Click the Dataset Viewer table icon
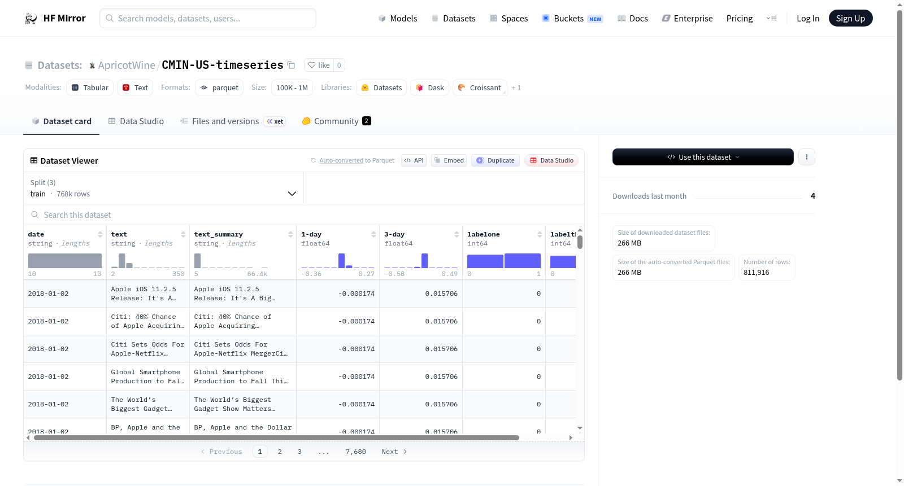This screenshot has width=904, height=486. (x=34, y=160)
